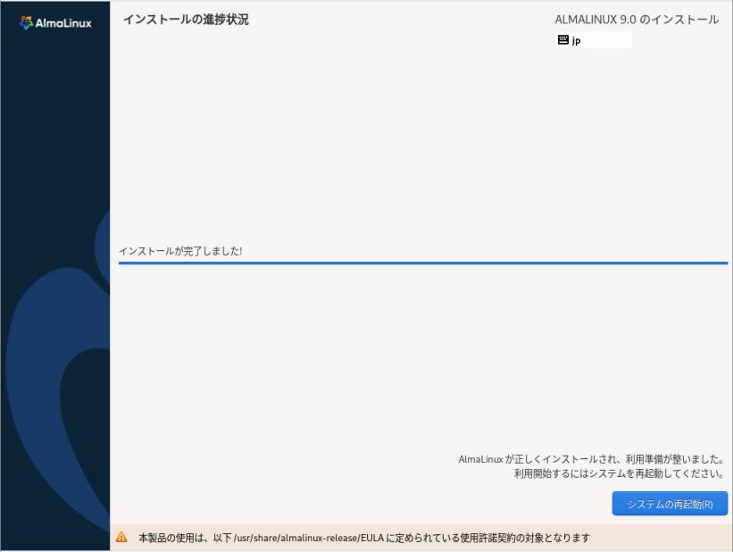This screenshot has height=552, width=733.
Task: Open the jp keyboard layout selector
Action: tap(593, 40)
